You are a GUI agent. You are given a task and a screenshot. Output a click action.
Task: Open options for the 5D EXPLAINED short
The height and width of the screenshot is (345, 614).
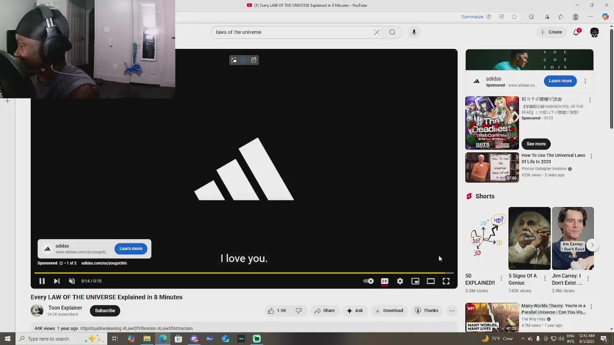[x=501, y=278]
